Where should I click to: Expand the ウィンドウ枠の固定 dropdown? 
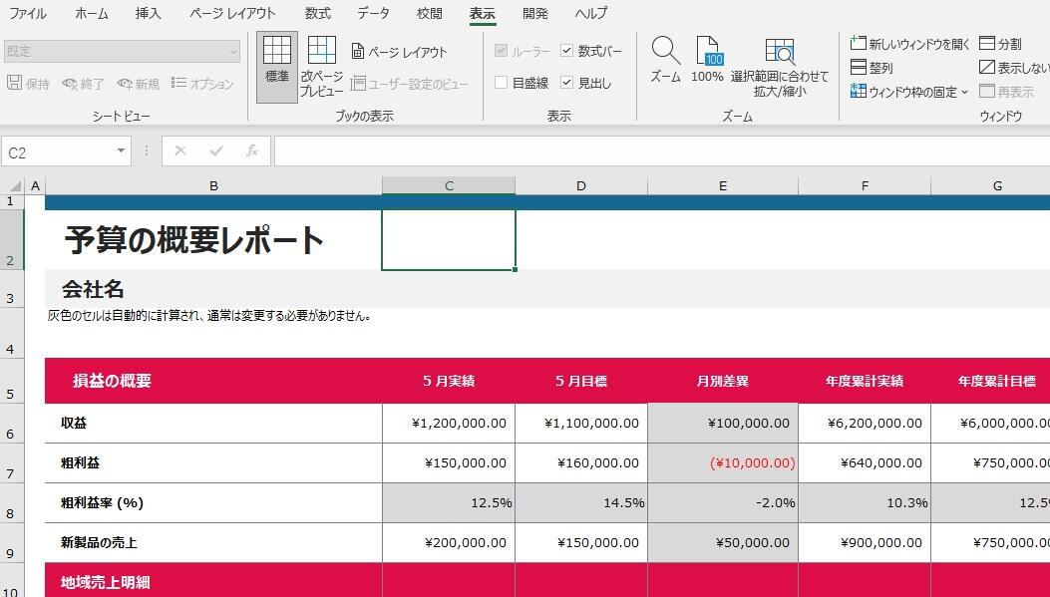(x=909, y=92)
